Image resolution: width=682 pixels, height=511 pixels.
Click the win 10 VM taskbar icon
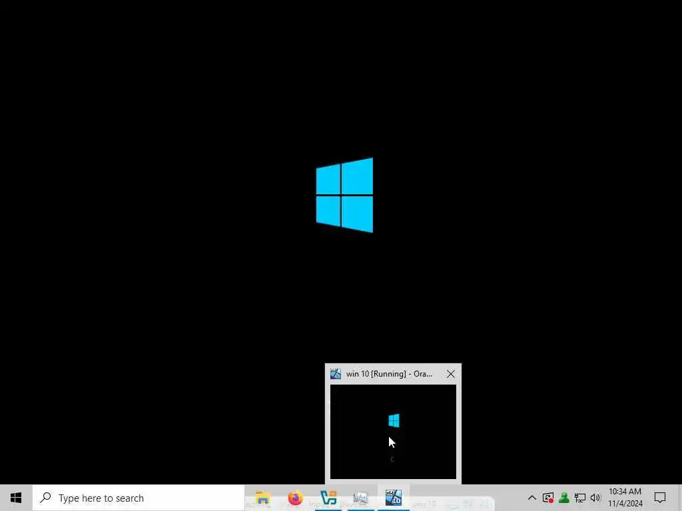pos(393,498)
